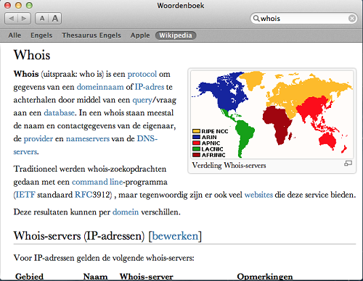Increase text size with large A button
Screen dimensions: 363x281
click(55, 19)
